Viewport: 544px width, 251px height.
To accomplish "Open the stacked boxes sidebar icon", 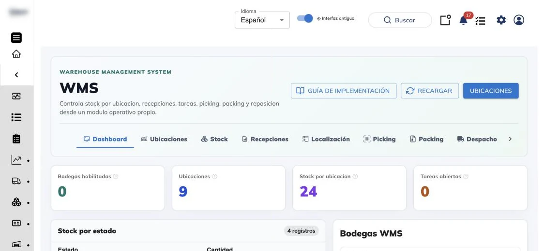I will (x=16, y=202).
